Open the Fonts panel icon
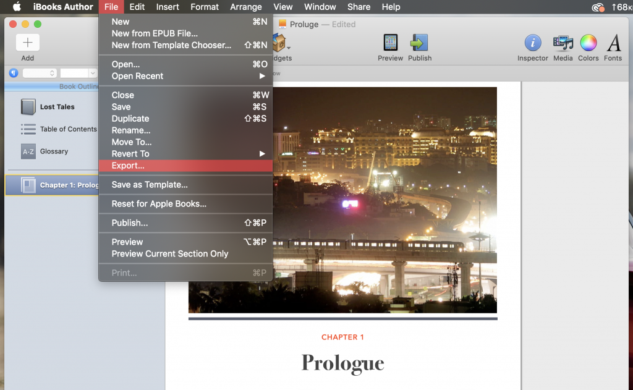 pyautogui.click(x=614, y=43)
